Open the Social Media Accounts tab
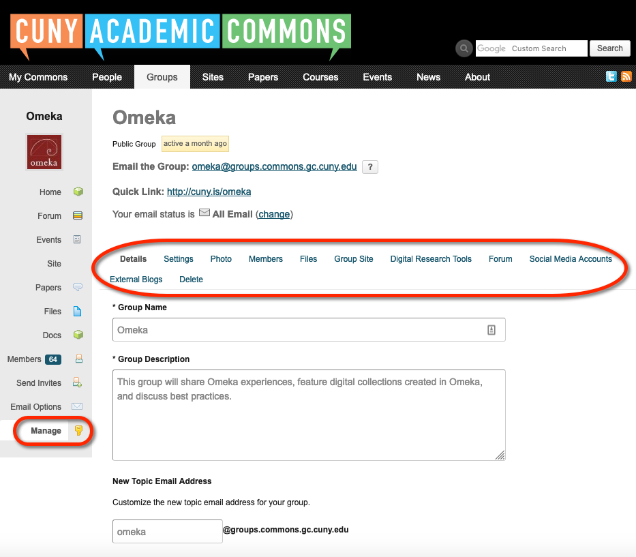The image size is (636, 557). click(x=571, y=259)
